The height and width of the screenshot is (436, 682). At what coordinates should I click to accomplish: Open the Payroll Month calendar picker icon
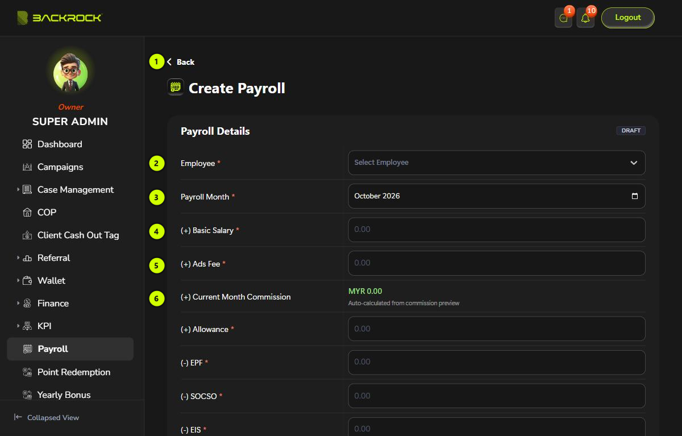[635, 196]
